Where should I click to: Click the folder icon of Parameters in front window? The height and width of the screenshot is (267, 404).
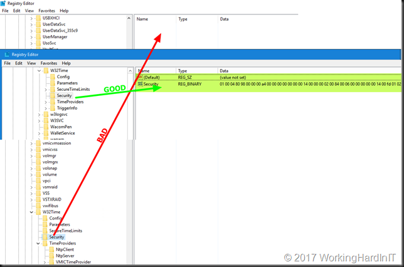click(53, 83)
